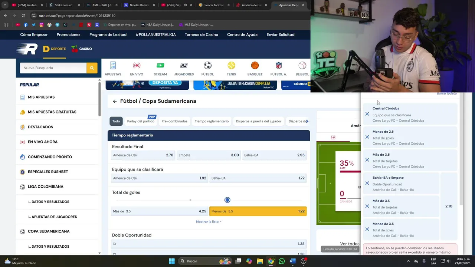
Task: Remove Menos de 3.5 Total de goles selection
Action: point(367,229)
